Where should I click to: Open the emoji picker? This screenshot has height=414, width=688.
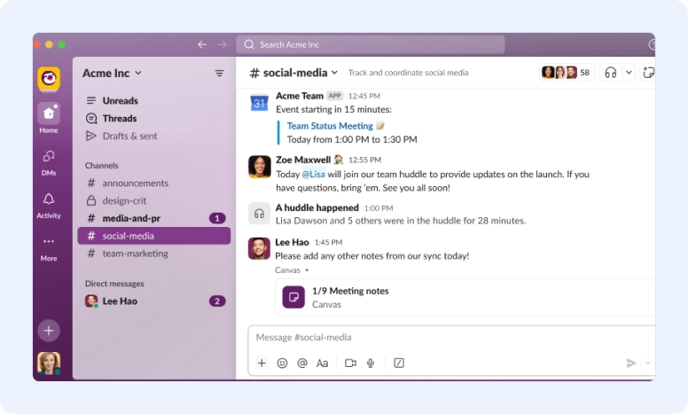pos(282,363)
